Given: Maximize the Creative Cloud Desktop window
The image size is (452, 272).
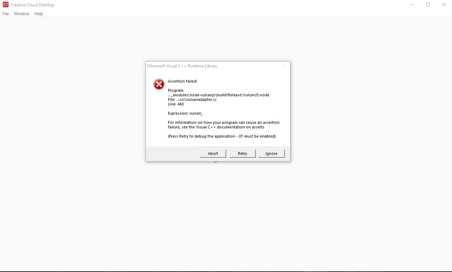Looking at the screenshot, I should pyautogui.click(x=428, y=5).
